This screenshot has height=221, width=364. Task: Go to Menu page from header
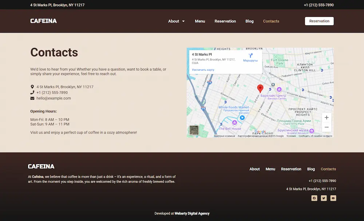pos(200,21)
